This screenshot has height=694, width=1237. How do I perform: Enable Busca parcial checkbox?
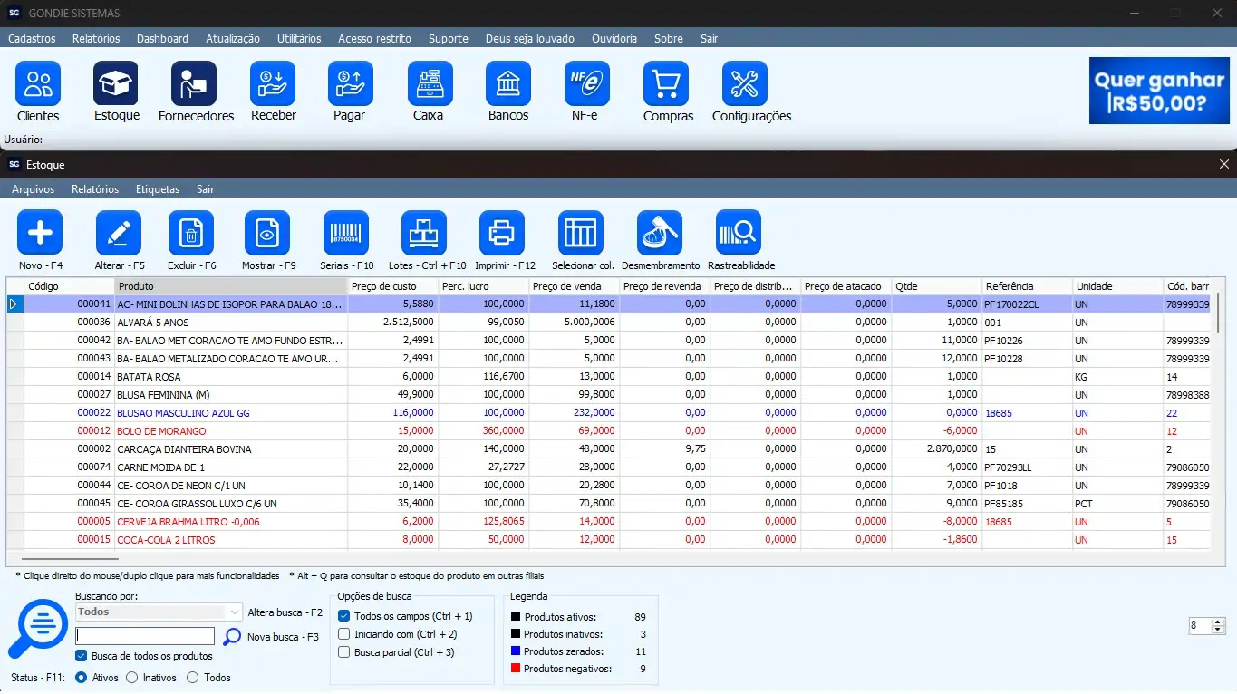click(x=344, y=652)
